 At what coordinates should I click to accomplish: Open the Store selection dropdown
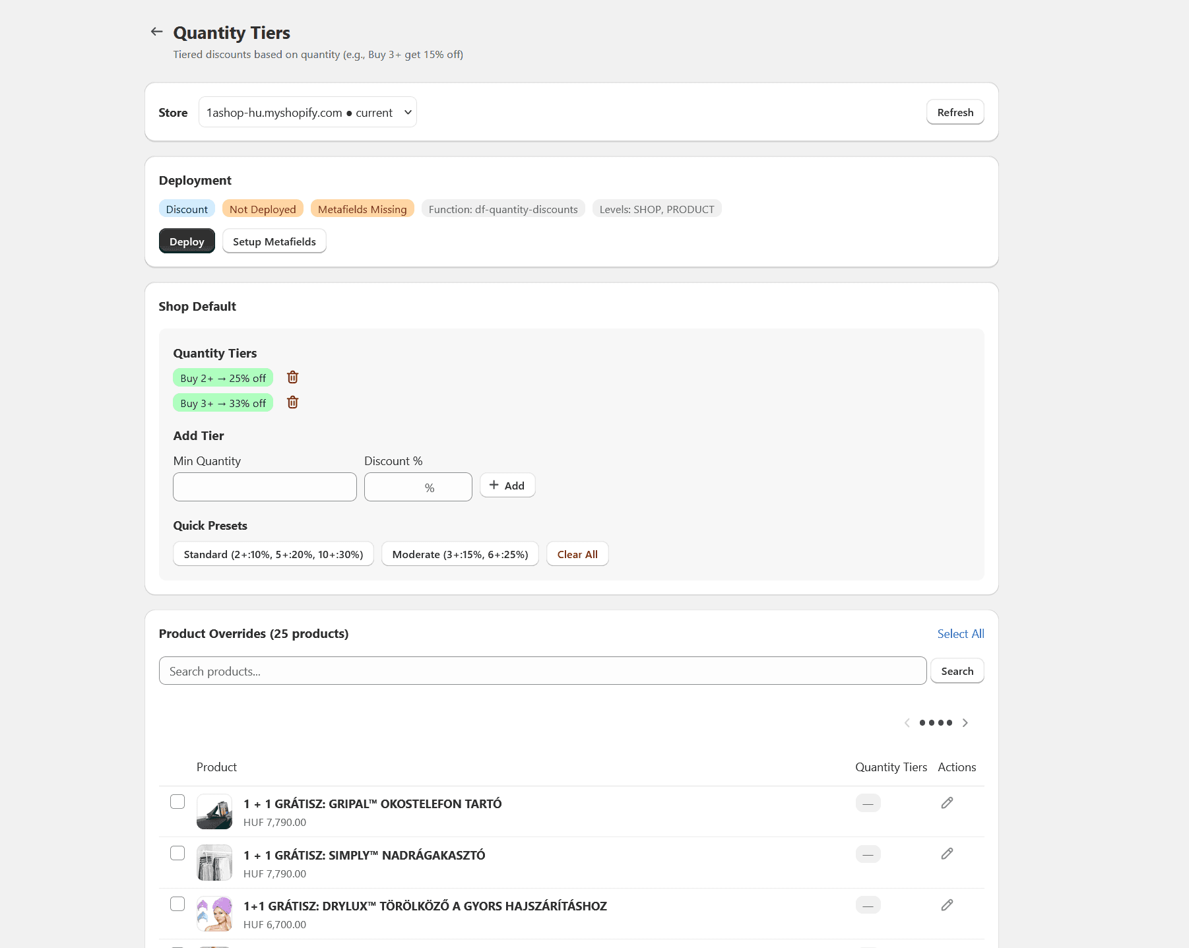pos(307,112)
